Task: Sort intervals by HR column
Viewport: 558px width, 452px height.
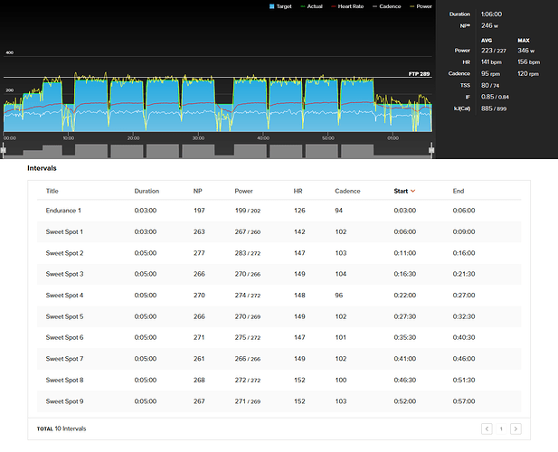Action: (298, 191)
